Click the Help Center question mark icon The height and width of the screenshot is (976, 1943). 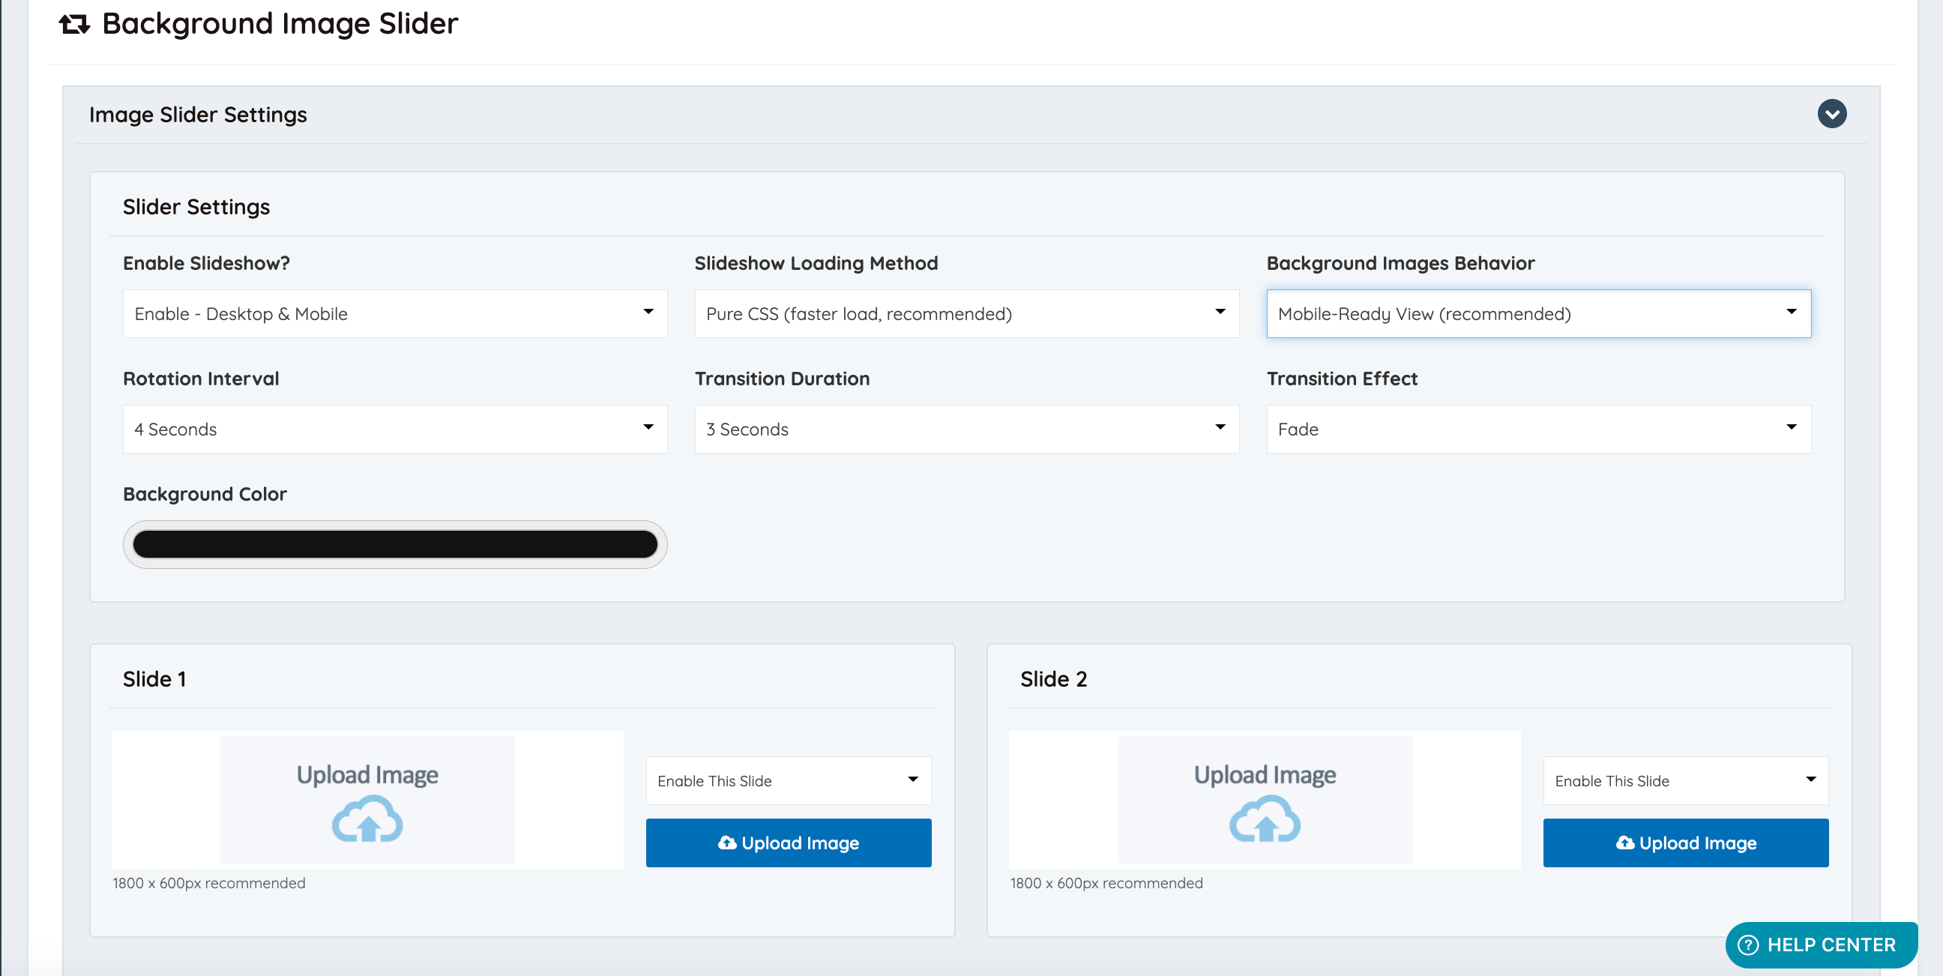[x=1747, y=945]
